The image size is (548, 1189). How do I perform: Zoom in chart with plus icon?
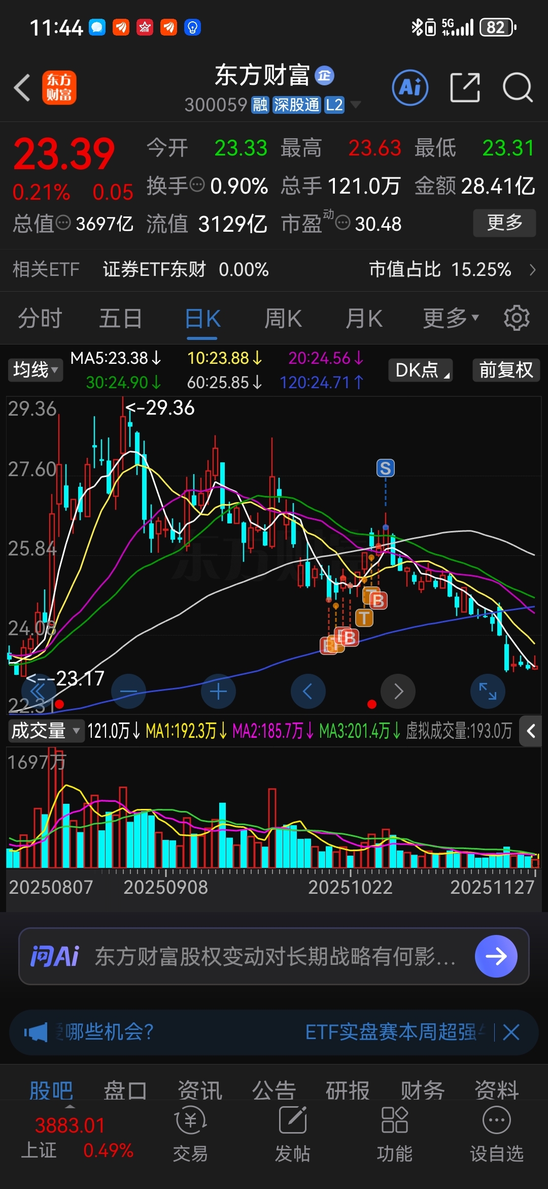point(218,691)
